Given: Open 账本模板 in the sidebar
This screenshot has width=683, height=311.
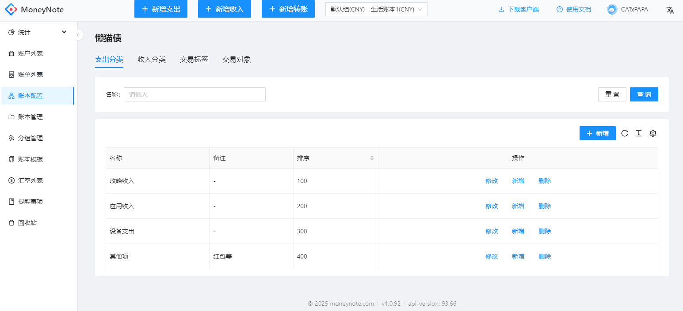Looking at the screenshot, I should tap(38, 159).
